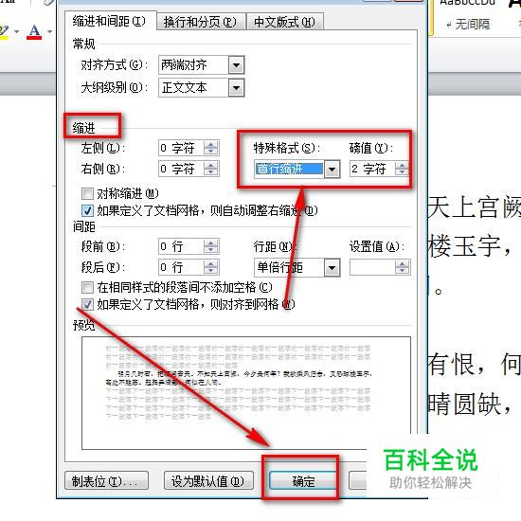Open 对齐方式 dropdown arrow
The height and width of the screenshot is (521, 521).
(x=236, y=64)
